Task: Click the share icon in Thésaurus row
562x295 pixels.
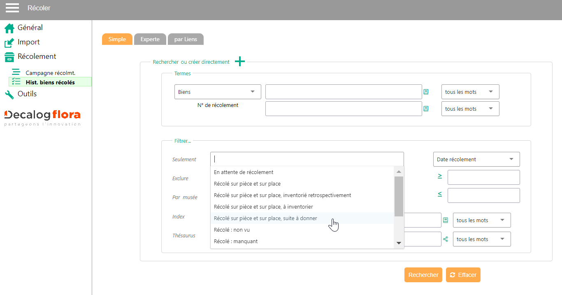Action: [445, 239]
